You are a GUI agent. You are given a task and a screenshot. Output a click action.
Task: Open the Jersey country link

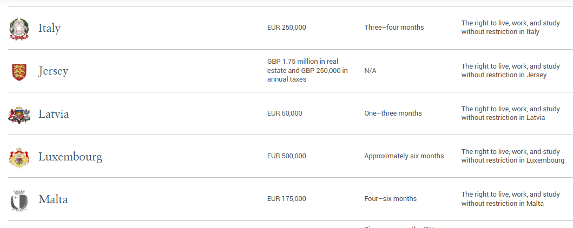[54, 71]
